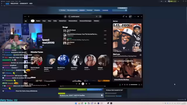This screenshot has height=105, width=187.
Task: Skip to previous track
Action: 79,84
